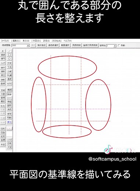Screen dimensions: 140x191
Task: Select the 属変 attribute change tool
Action: (x=3, y=101)
